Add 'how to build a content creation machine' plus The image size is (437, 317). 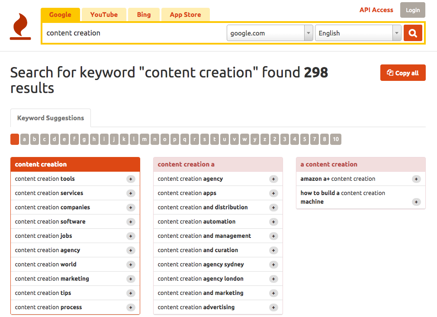click(416, 202)
